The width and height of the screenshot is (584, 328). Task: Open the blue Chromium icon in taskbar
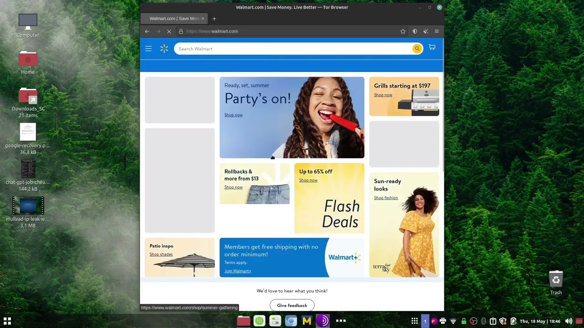pos(291,321)
